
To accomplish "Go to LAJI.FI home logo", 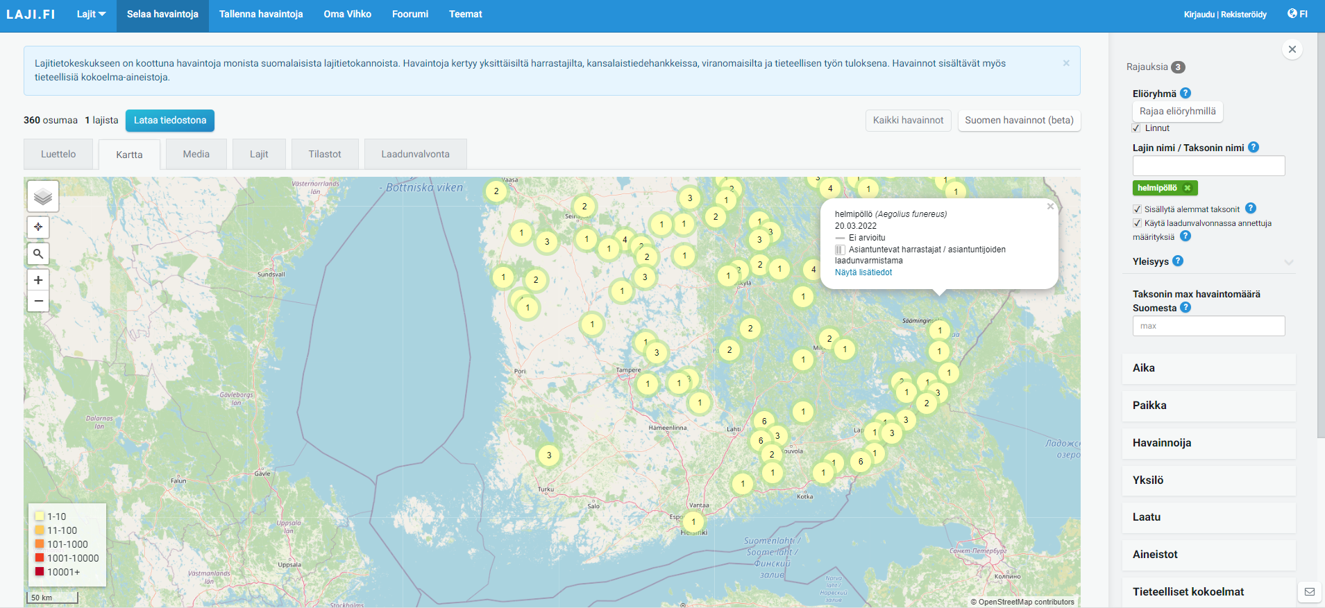I will (x=31, y=15).
